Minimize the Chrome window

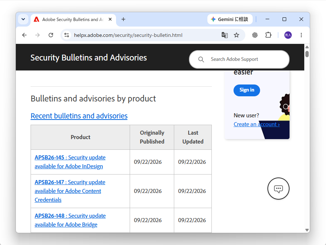[x=267, y=19]
